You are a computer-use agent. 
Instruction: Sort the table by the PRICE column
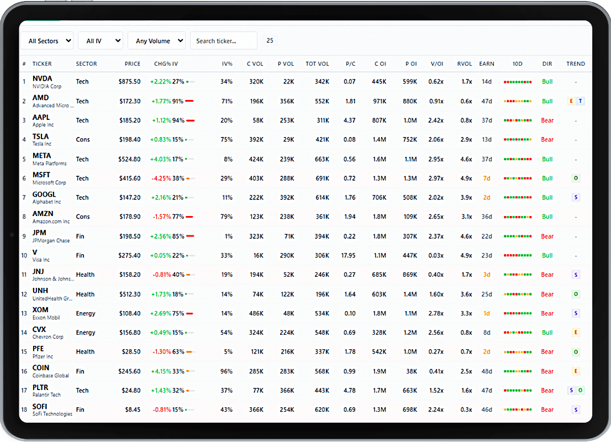[133, 64]
